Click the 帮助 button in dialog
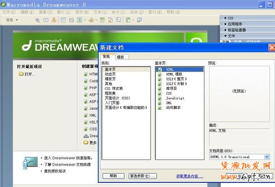275x187 pixels. 113,176
